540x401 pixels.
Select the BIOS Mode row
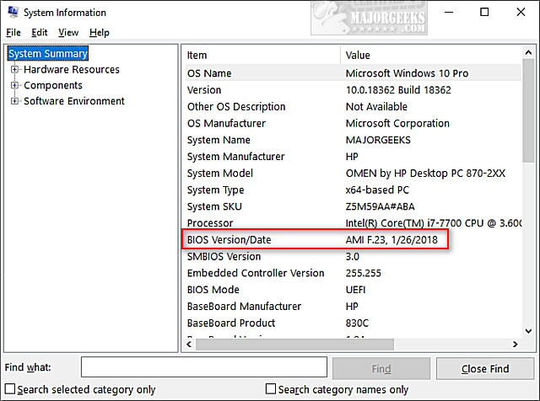click(354, 290)
